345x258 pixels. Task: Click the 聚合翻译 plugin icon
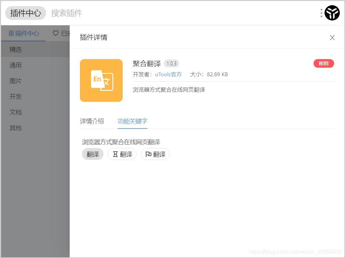101,80
